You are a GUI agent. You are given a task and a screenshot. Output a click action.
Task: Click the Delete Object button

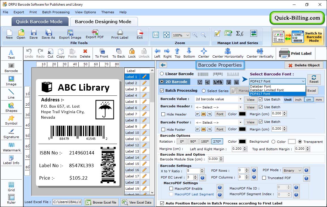304,65
